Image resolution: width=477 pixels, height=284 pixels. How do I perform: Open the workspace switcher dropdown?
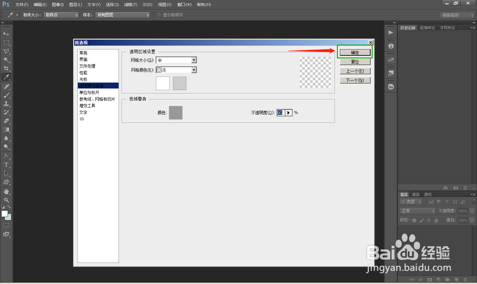pyautogui.click(x=457, y=15)
